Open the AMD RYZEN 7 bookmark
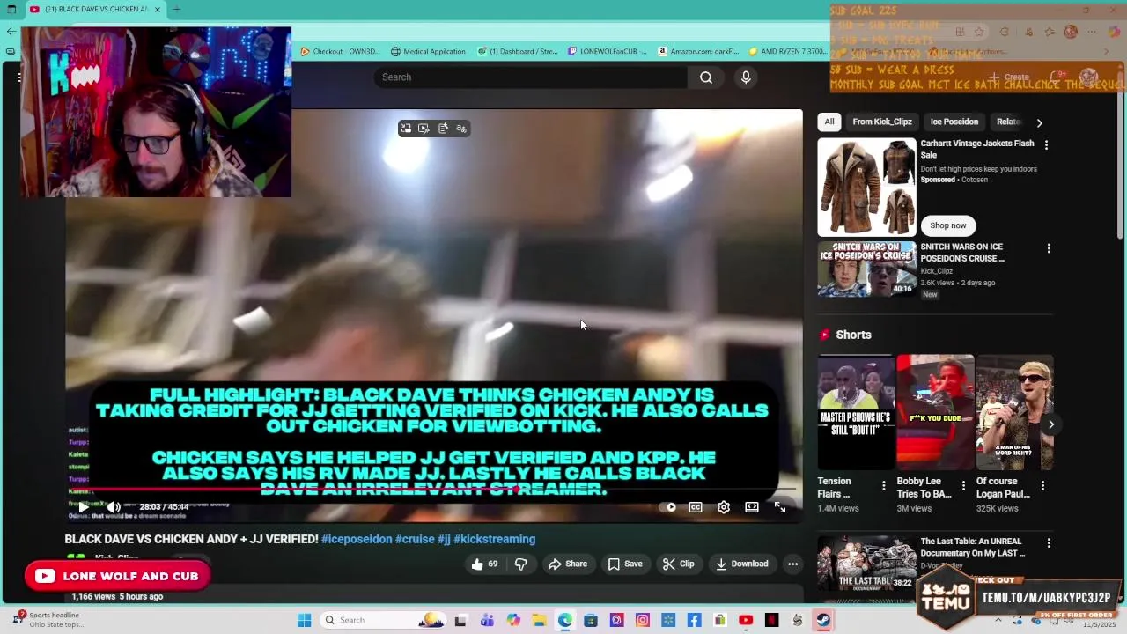Screen dimensions: 1127x634 point(788,51)
